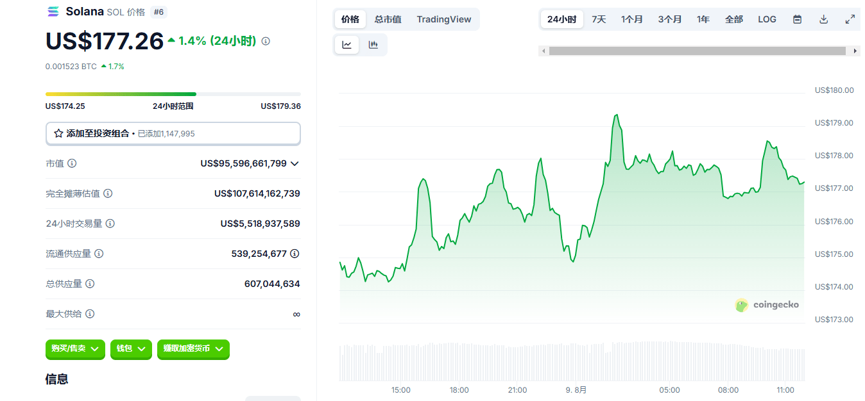Click the 9. 8月 date axis label
The height and width of the screenshot is (401, 865).
(576, 390)
